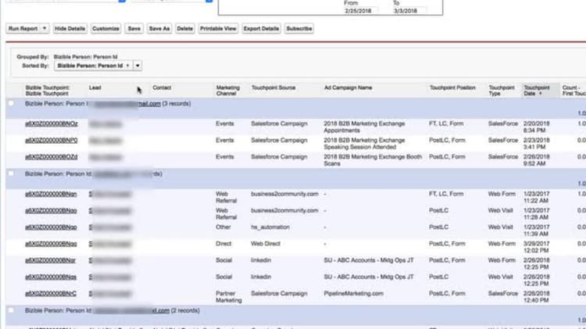The image size is (586, 329).
Task: Check the box for the 2 records group
Action: point(11,310)
